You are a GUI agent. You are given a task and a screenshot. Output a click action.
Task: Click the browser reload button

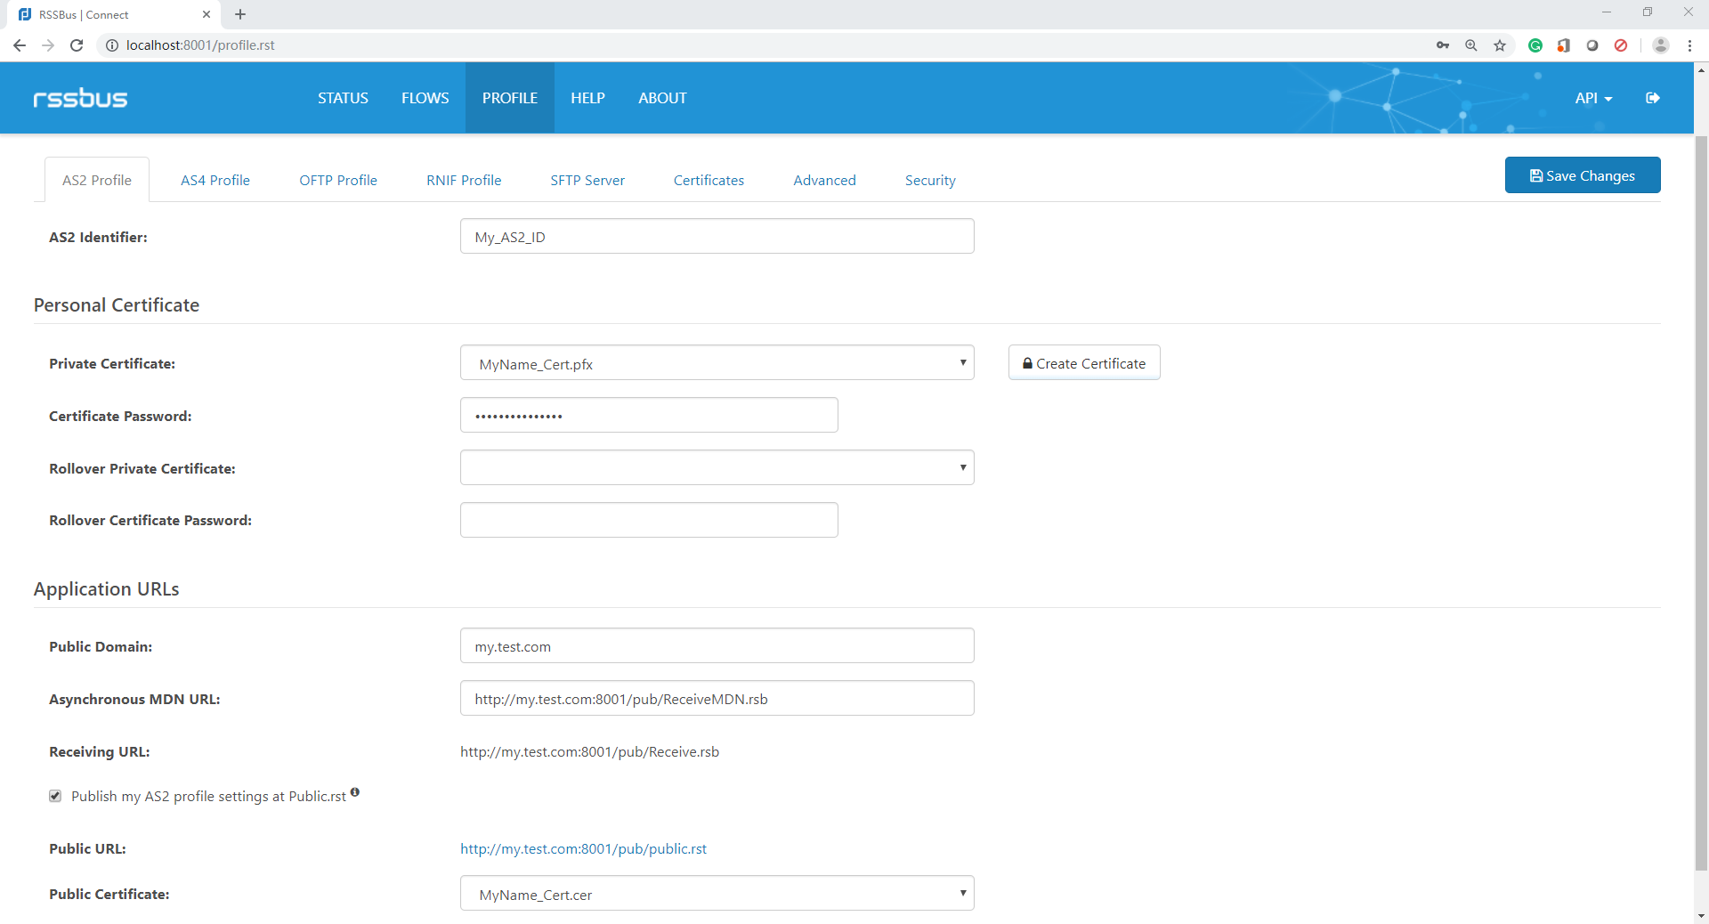pos(77,45)
